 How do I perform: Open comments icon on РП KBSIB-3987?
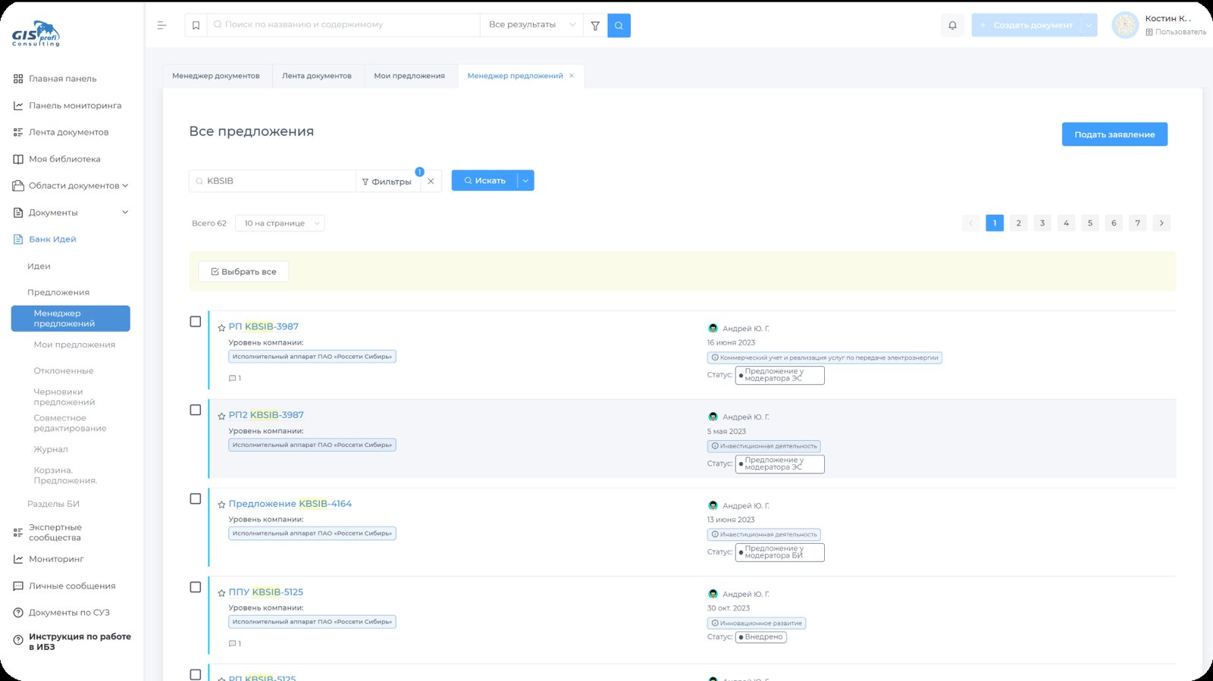click(234, 378)
